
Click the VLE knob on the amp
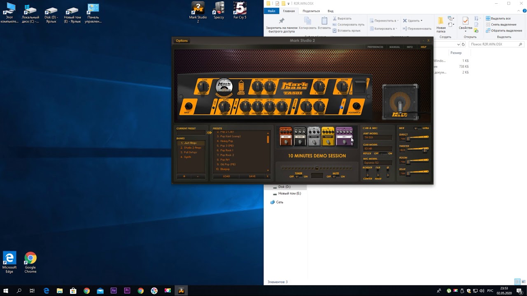[x=306, y=106]
